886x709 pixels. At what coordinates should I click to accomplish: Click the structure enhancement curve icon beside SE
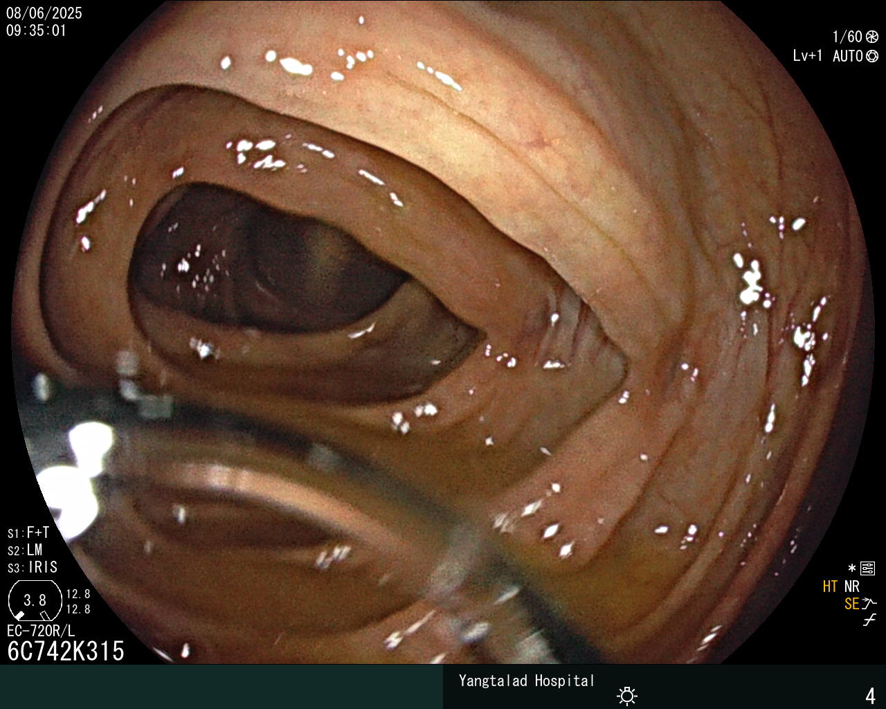coord(869,604)
